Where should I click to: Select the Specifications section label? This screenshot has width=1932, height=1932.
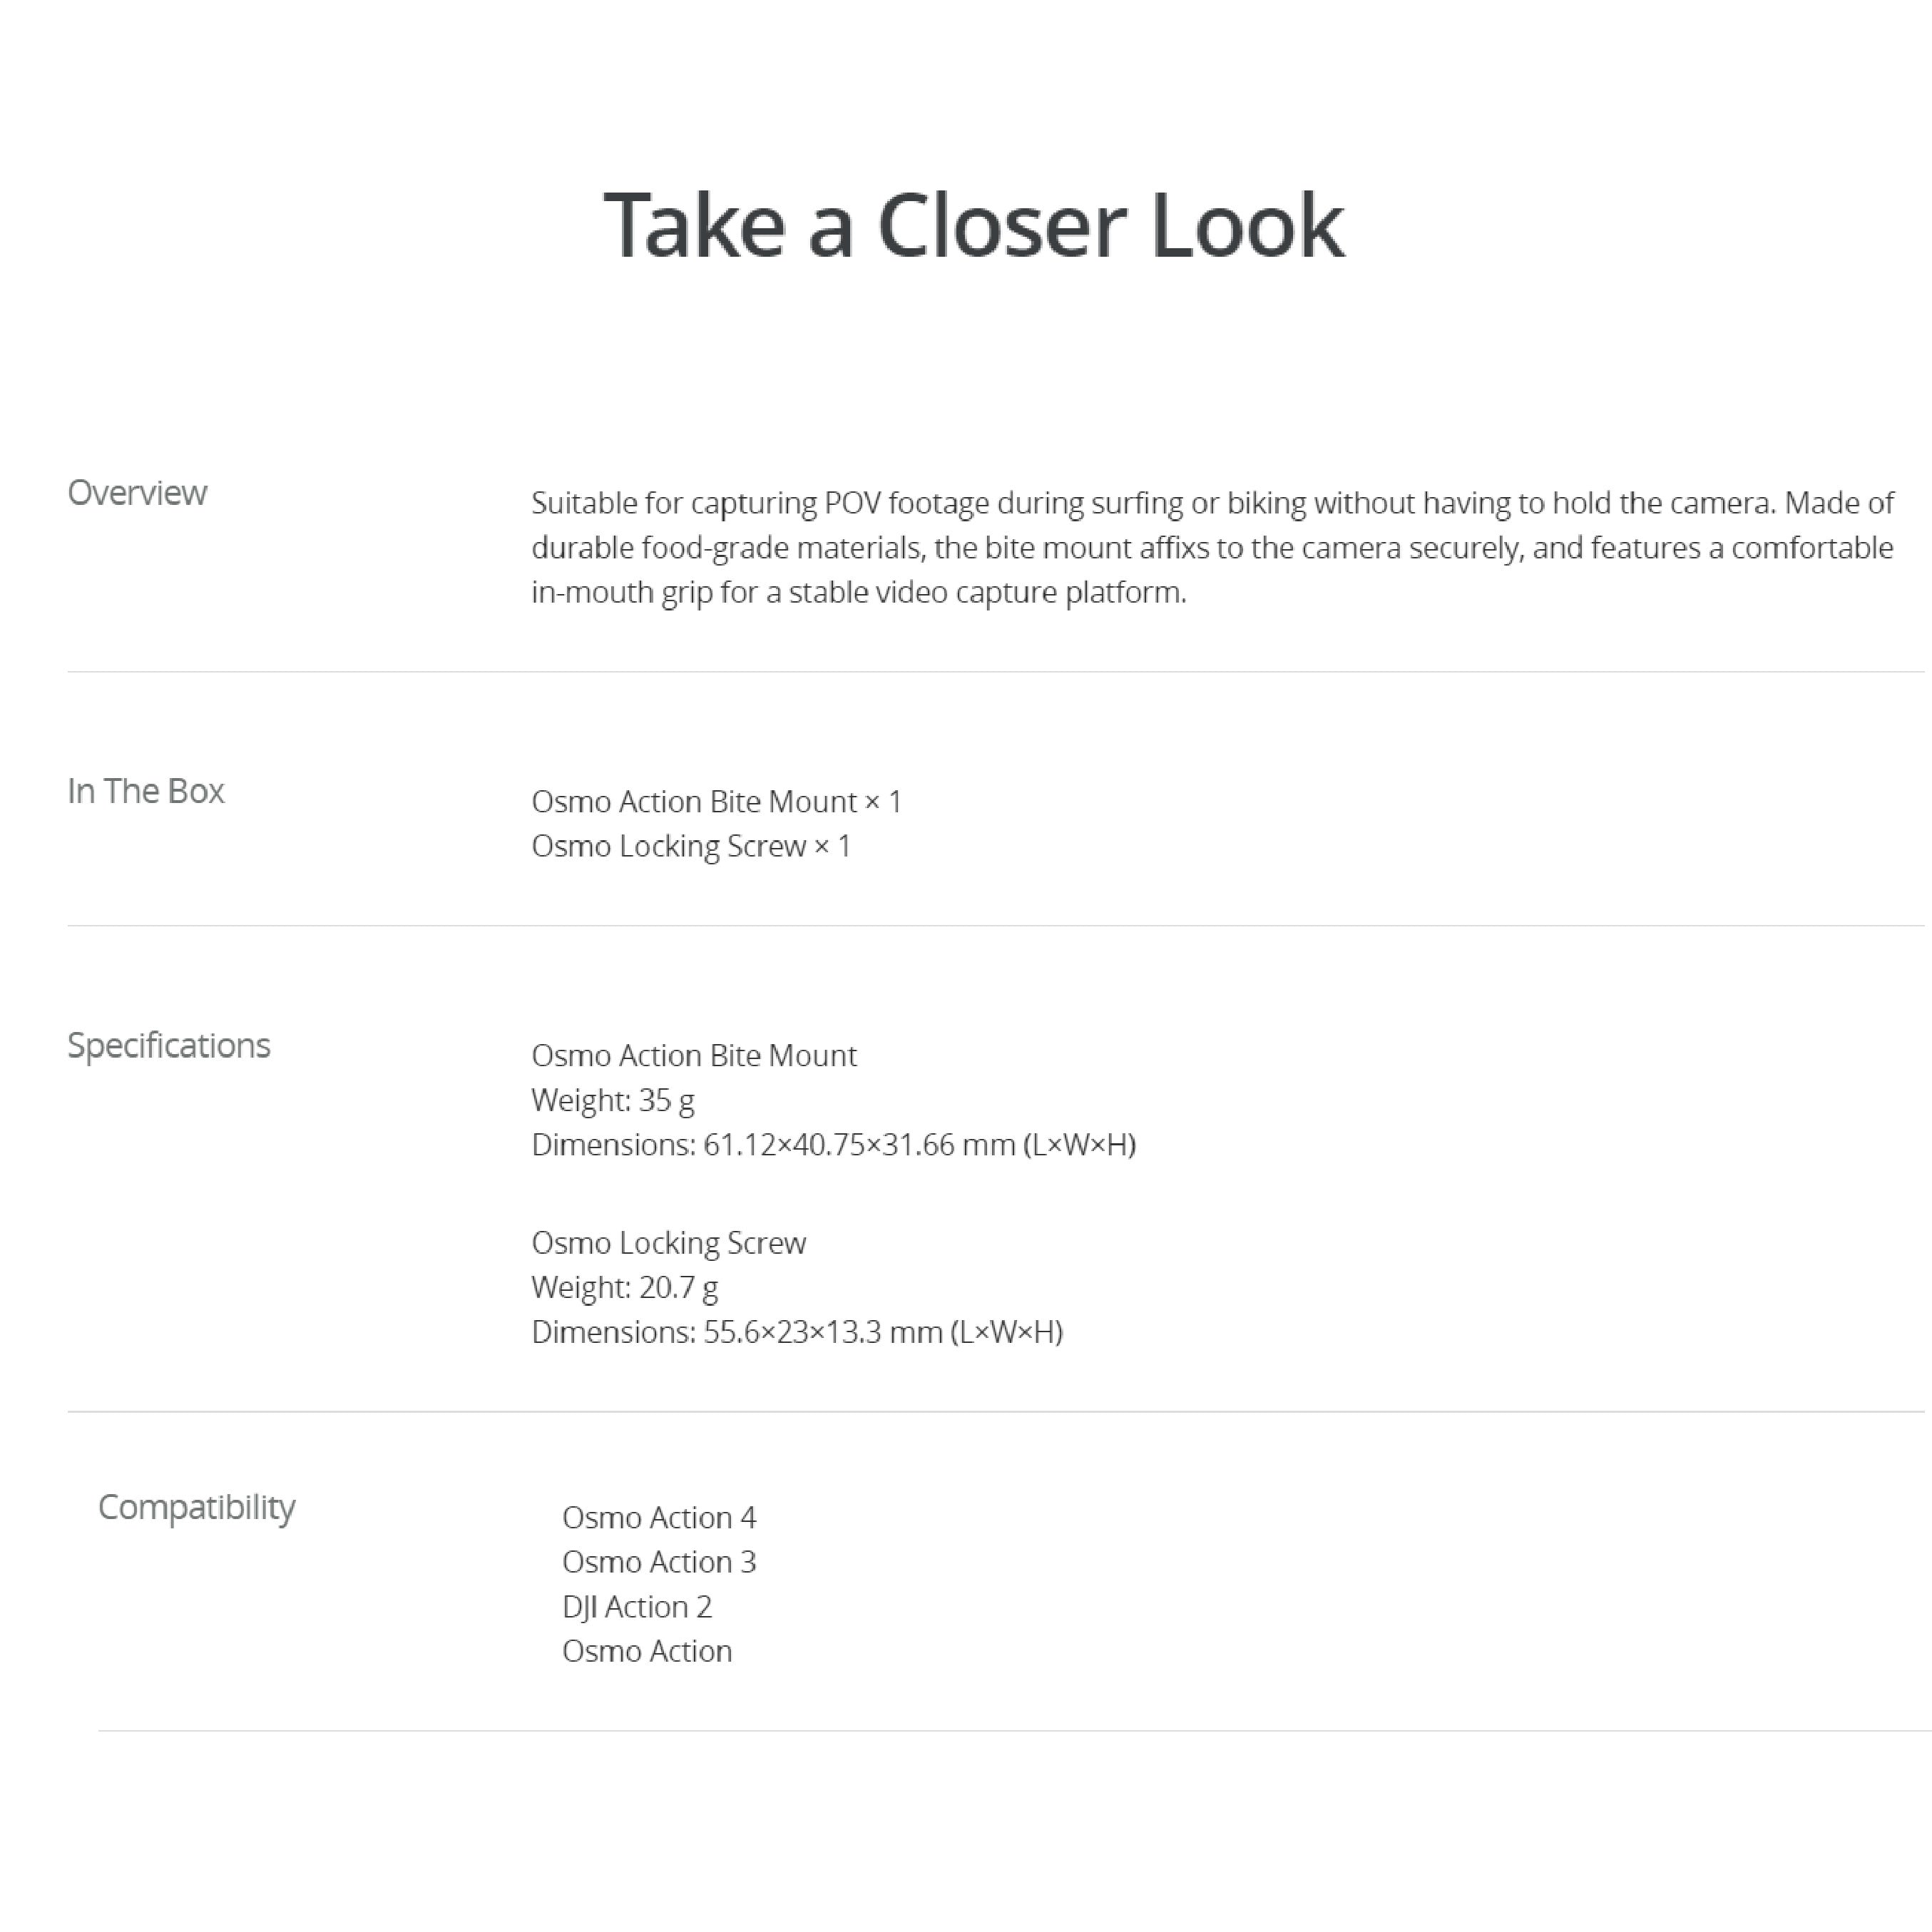pyautogui.click(x=169, y=1045)
